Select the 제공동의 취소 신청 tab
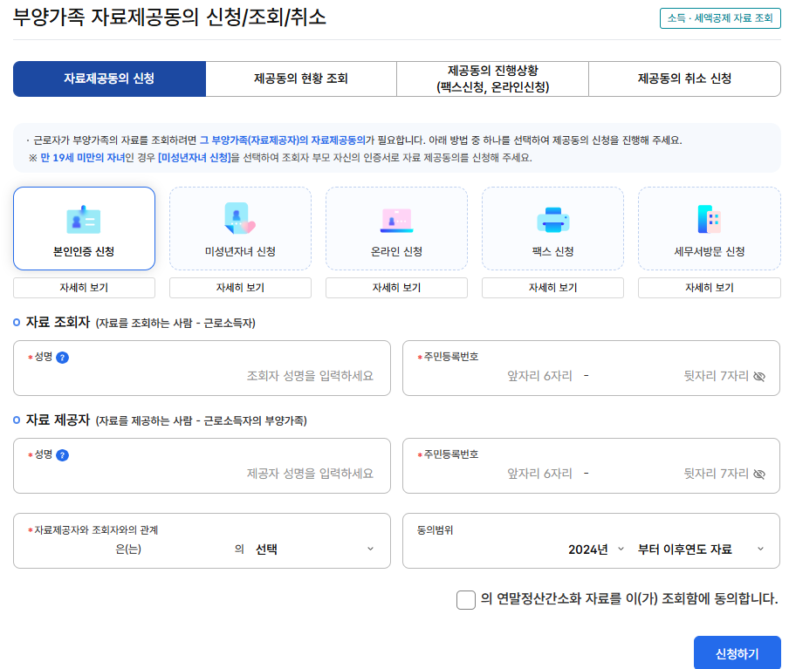Viewport: 789px width, 669px height. coord(684,79)
